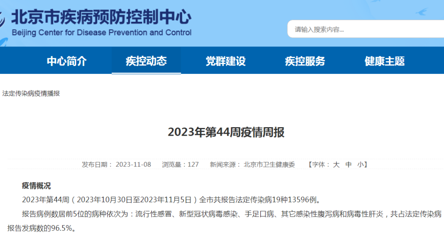Set font size to small (小)

[360, 164]
